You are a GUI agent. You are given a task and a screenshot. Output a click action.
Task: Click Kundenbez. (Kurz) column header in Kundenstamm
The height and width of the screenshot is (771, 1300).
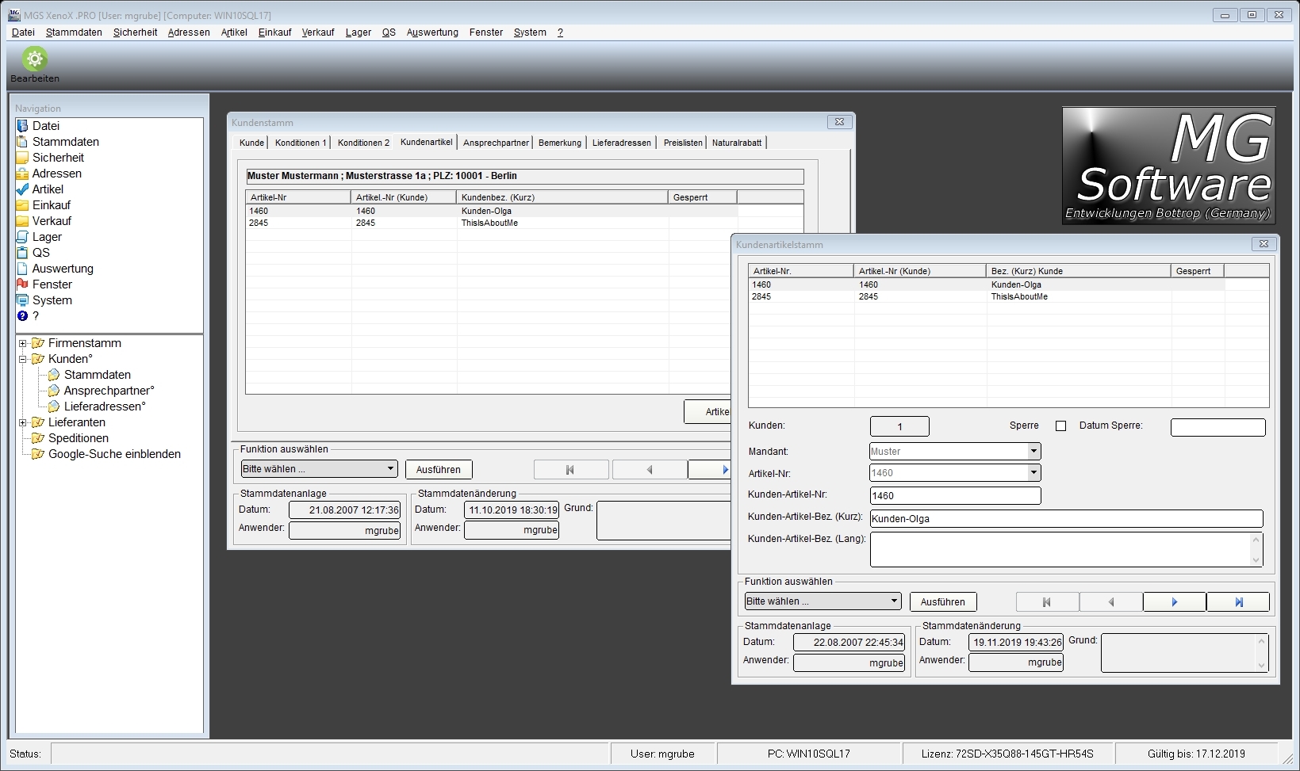[562, 197]
